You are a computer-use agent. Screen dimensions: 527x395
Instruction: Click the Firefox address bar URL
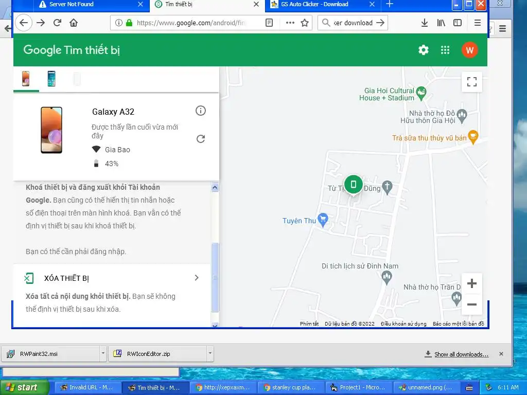(x=191, y=23)
